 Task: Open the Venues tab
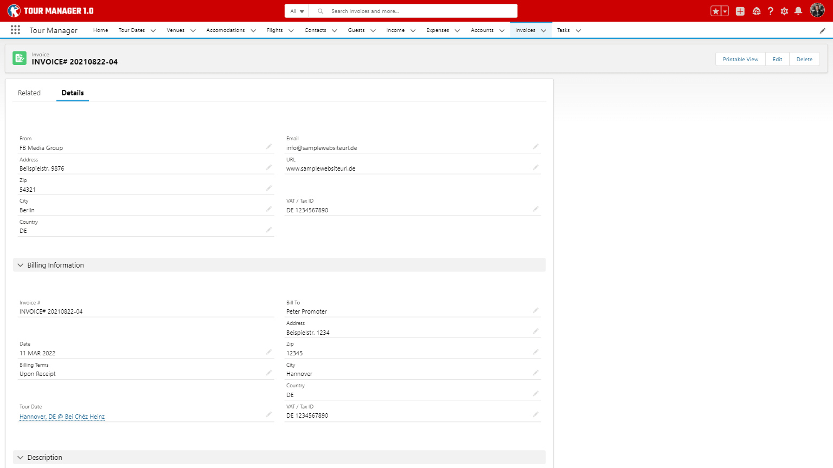click(x=176, y=30)
